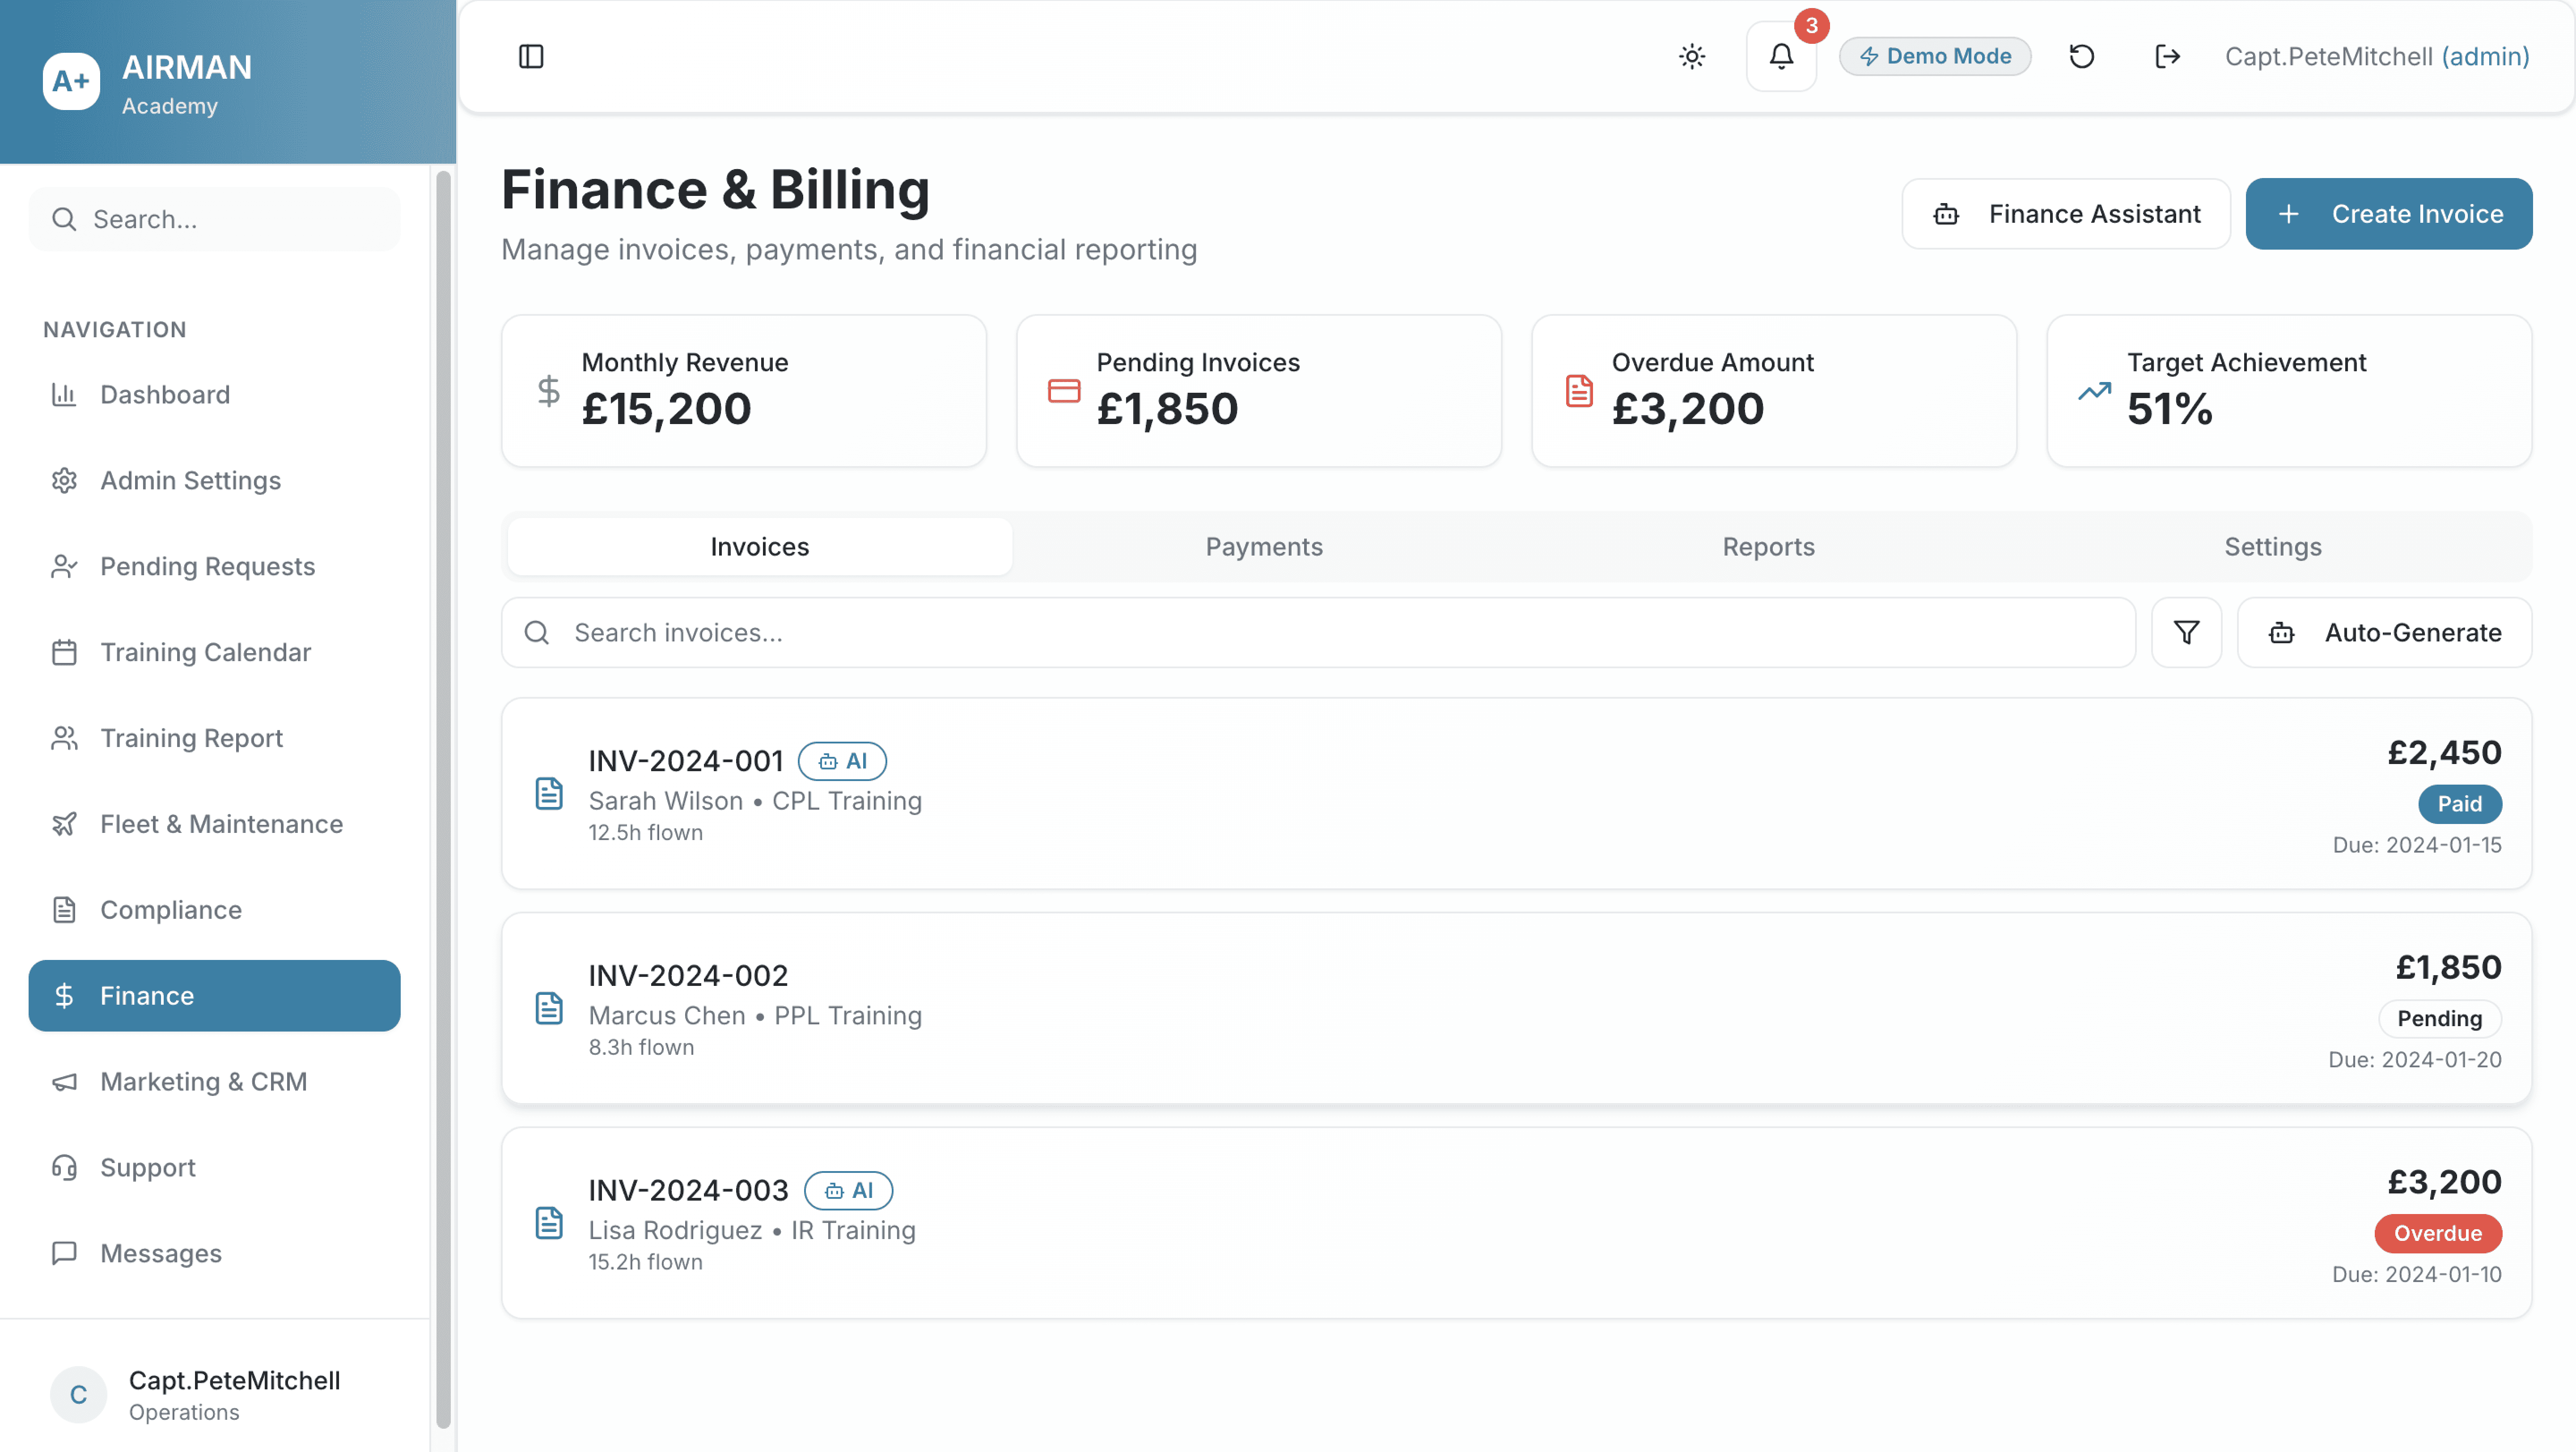Open Fleet & Maintenance from sidebar
The width and height of the screenshot is (2576, 1452).
click(221, 824)
